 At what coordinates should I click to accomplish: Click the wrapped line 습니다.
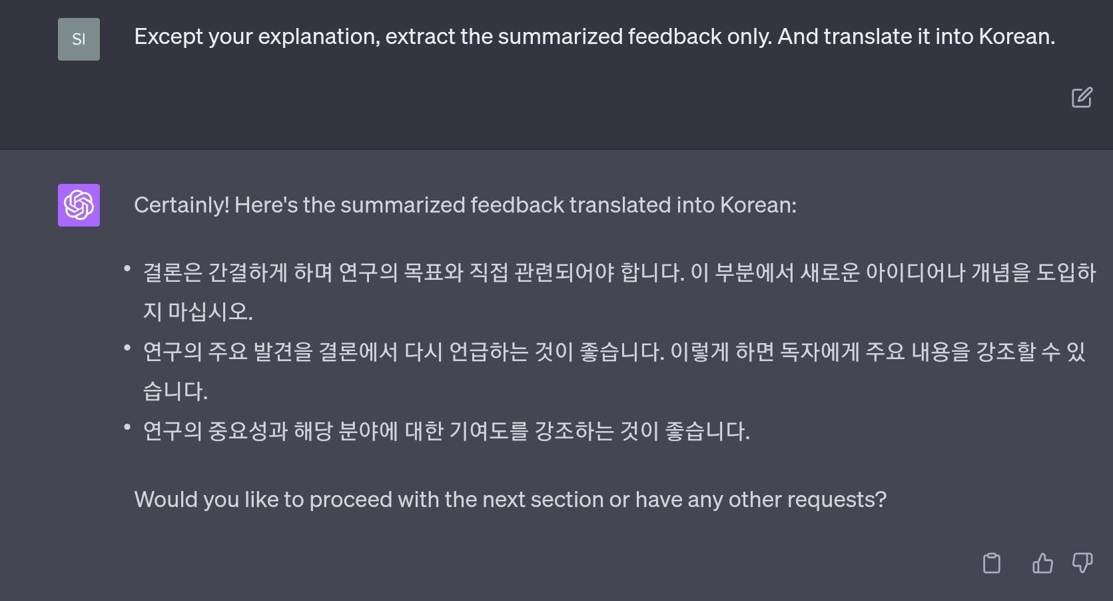coord(175,391)
